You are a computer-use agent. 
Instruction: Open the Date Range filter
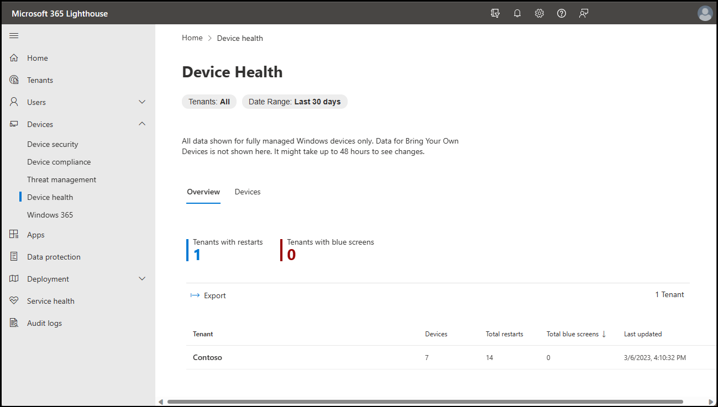(x=295, y=102)
